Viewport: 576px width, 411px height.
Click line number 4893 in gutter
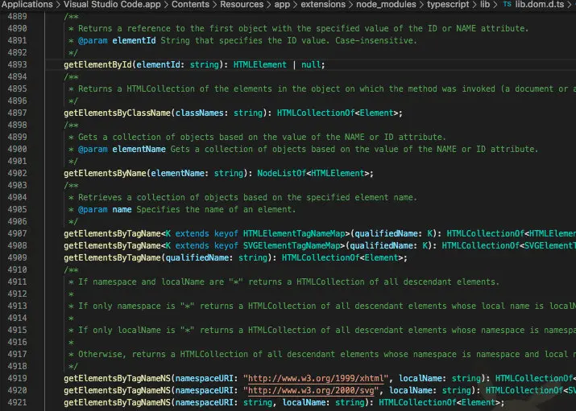(x=17, y=64)
